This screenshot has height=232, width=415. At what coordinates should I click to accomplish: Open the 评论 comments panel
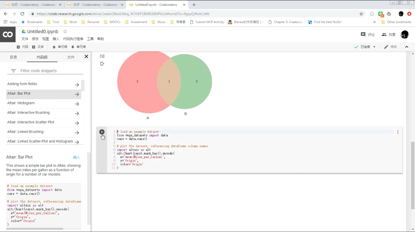tap(368, 35)
